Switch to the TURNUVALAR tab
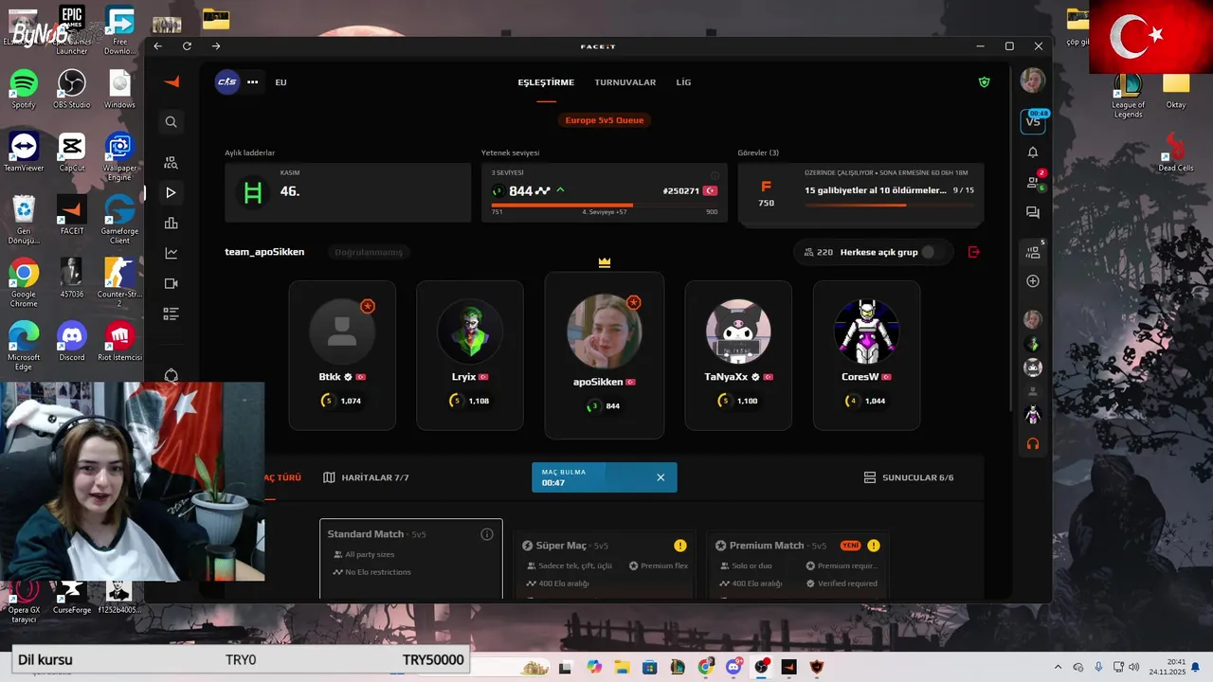Viewport: 1213px width, 682px height. pyautogui.click(x=625, y=82)
